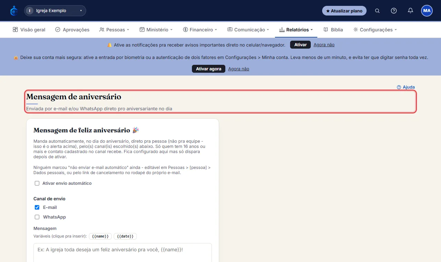Click the Ativar agora button
441x262 pixels.
(x=208, y=69)
